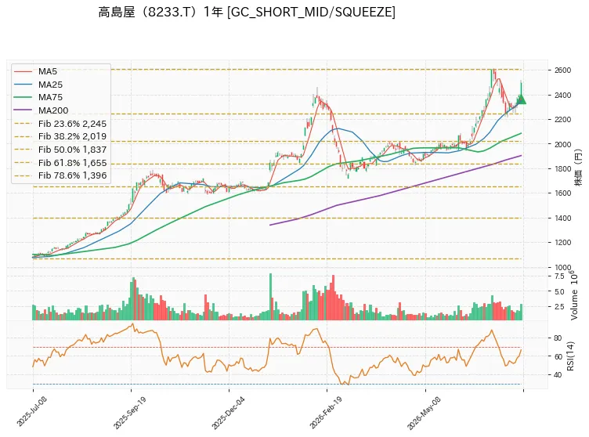The height and width of the screenshot is (437, 589).
Task: Click the 2025-Sep-19 date axis label
Action: (x=129, y=413)
